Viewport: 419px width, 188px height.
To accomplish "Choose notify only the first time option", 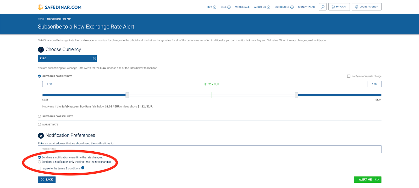I will tap(40, 162).
